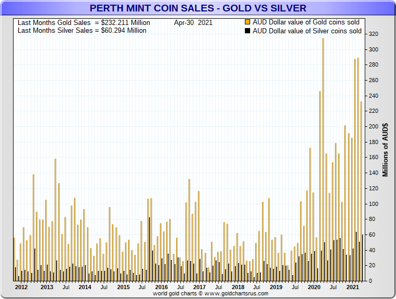Viewport: 396px width, 299px height.
Task: Click the '20' y-axis value
Action: click(x=372, y=265)
